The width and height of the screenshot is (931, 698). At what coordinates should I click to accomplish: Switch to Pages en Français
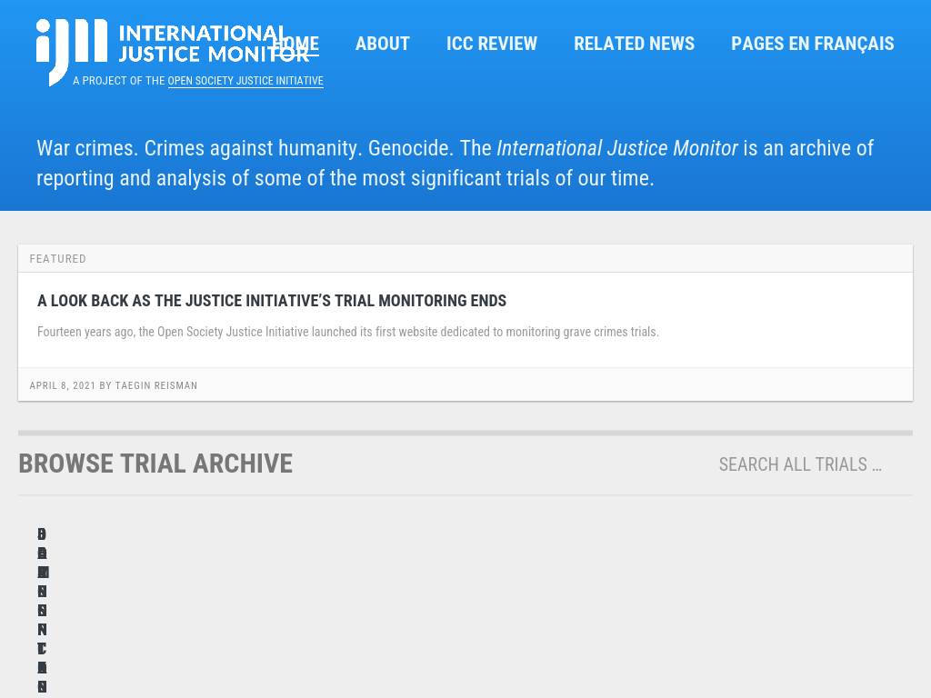coord(812,44)
